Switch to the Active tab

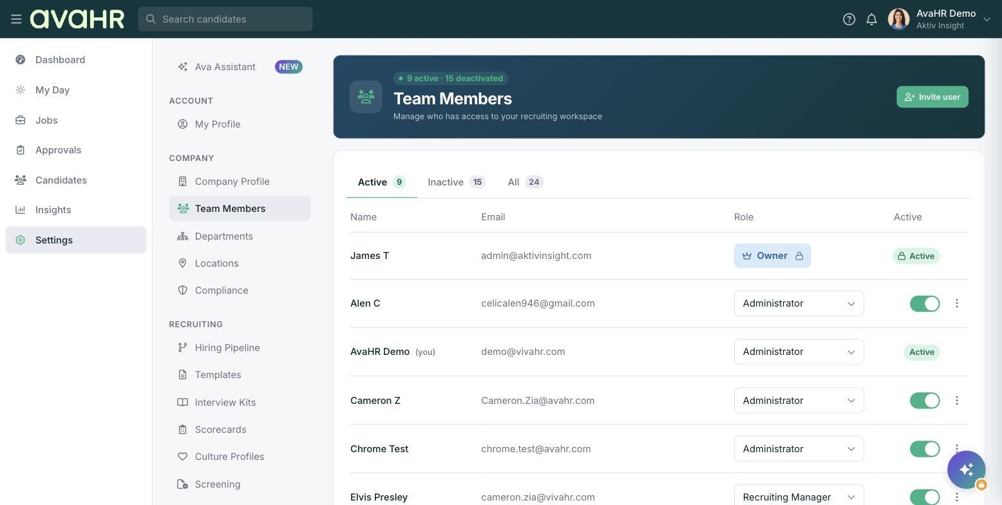(381, 182)
